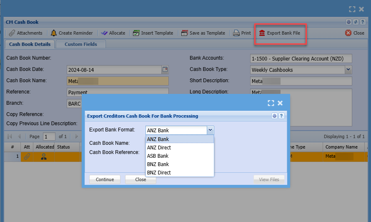Click the Att column header
Screen dimensions: 371x222
point(27,147)
